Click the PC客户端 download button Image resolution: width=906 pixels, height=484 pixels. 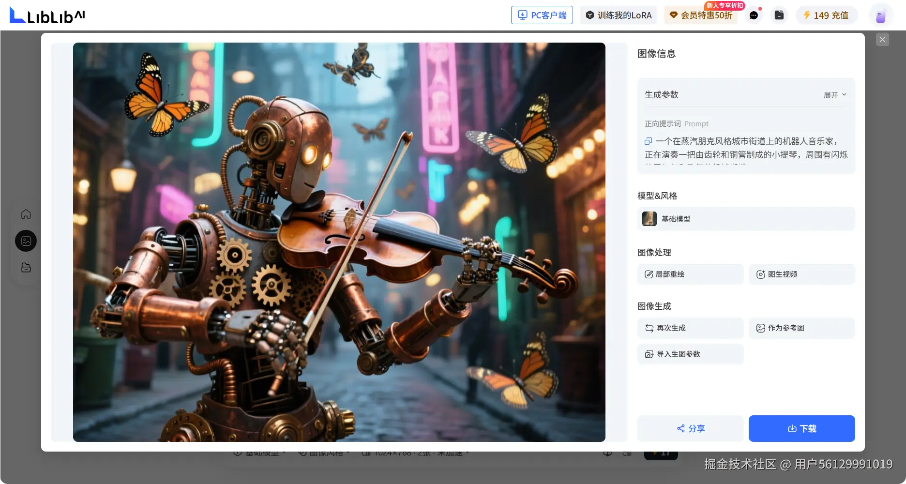pyautogui.click(x=542, y=15)
